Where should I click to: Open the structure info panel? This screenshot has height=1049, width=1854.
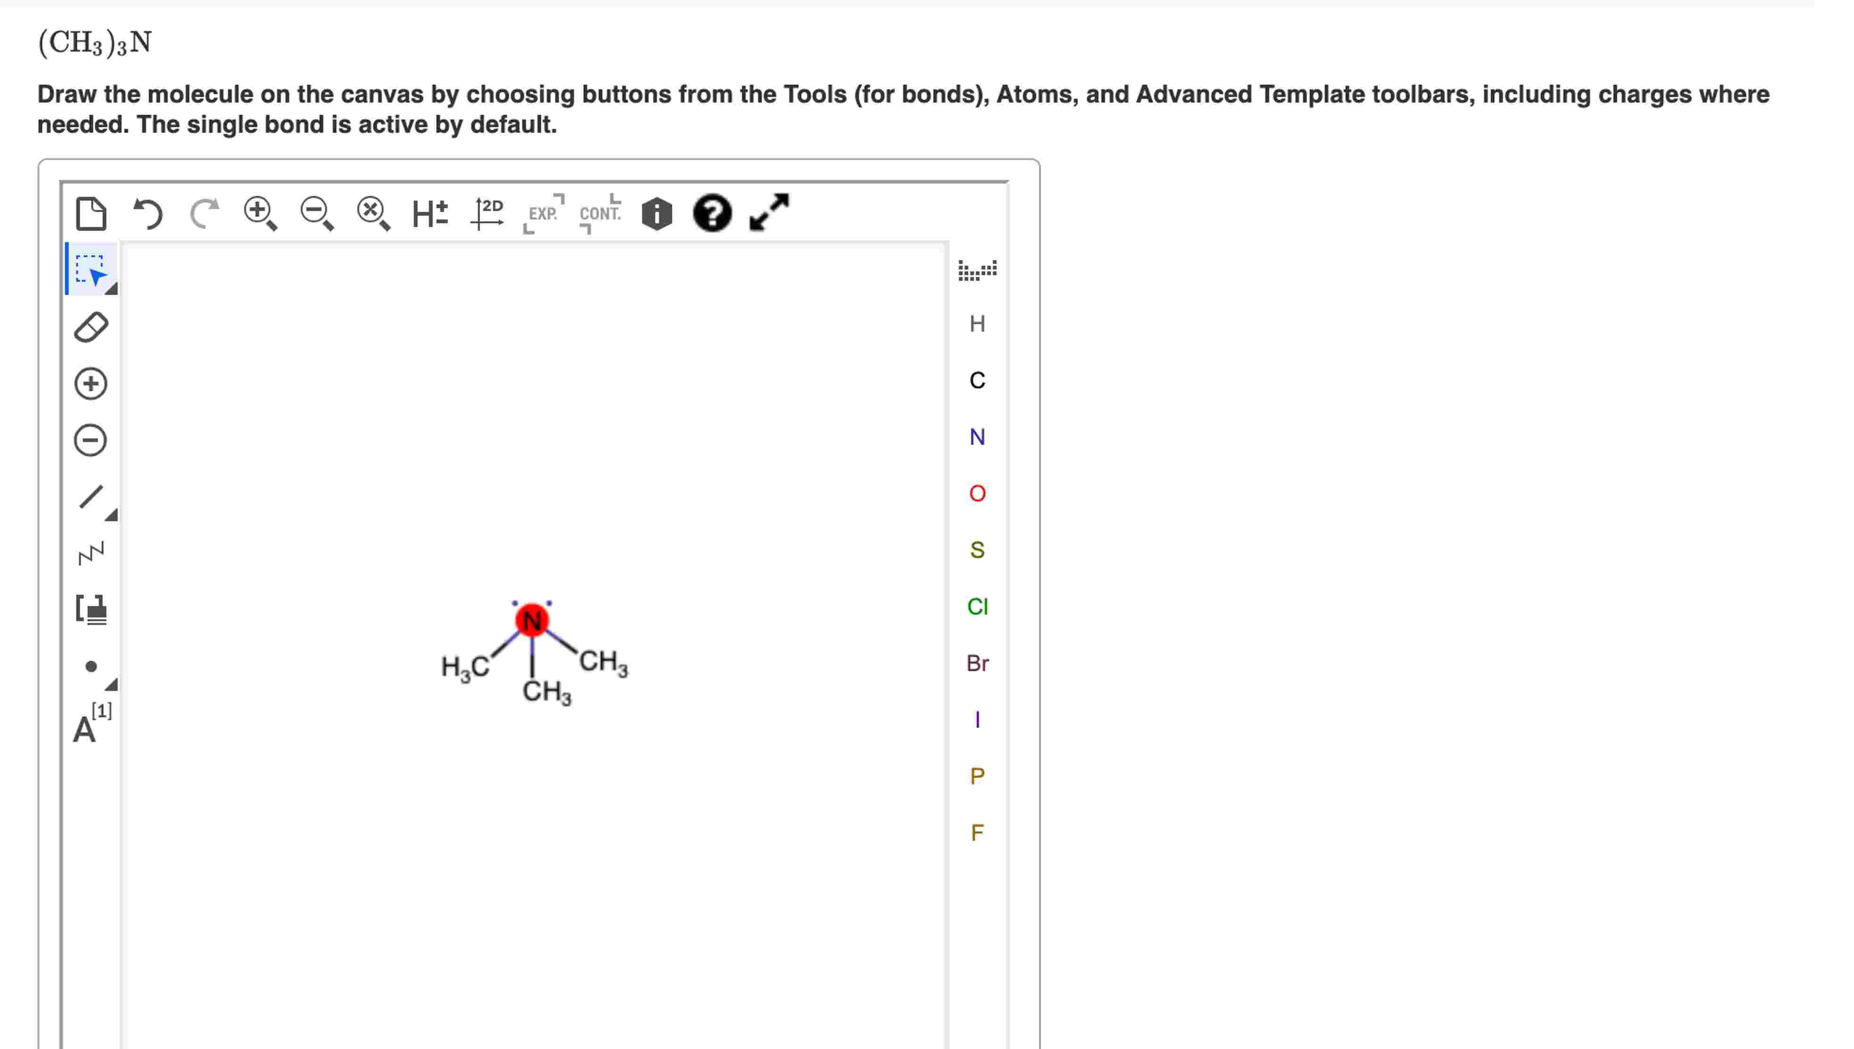[656, 213]
